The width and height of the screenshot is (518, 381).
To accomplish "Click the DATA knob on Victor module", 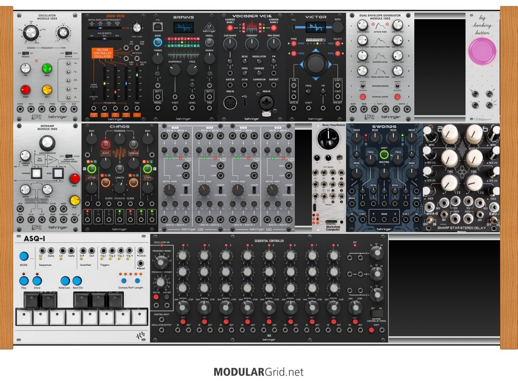I will pyautogui.click(x=338, y=28).
